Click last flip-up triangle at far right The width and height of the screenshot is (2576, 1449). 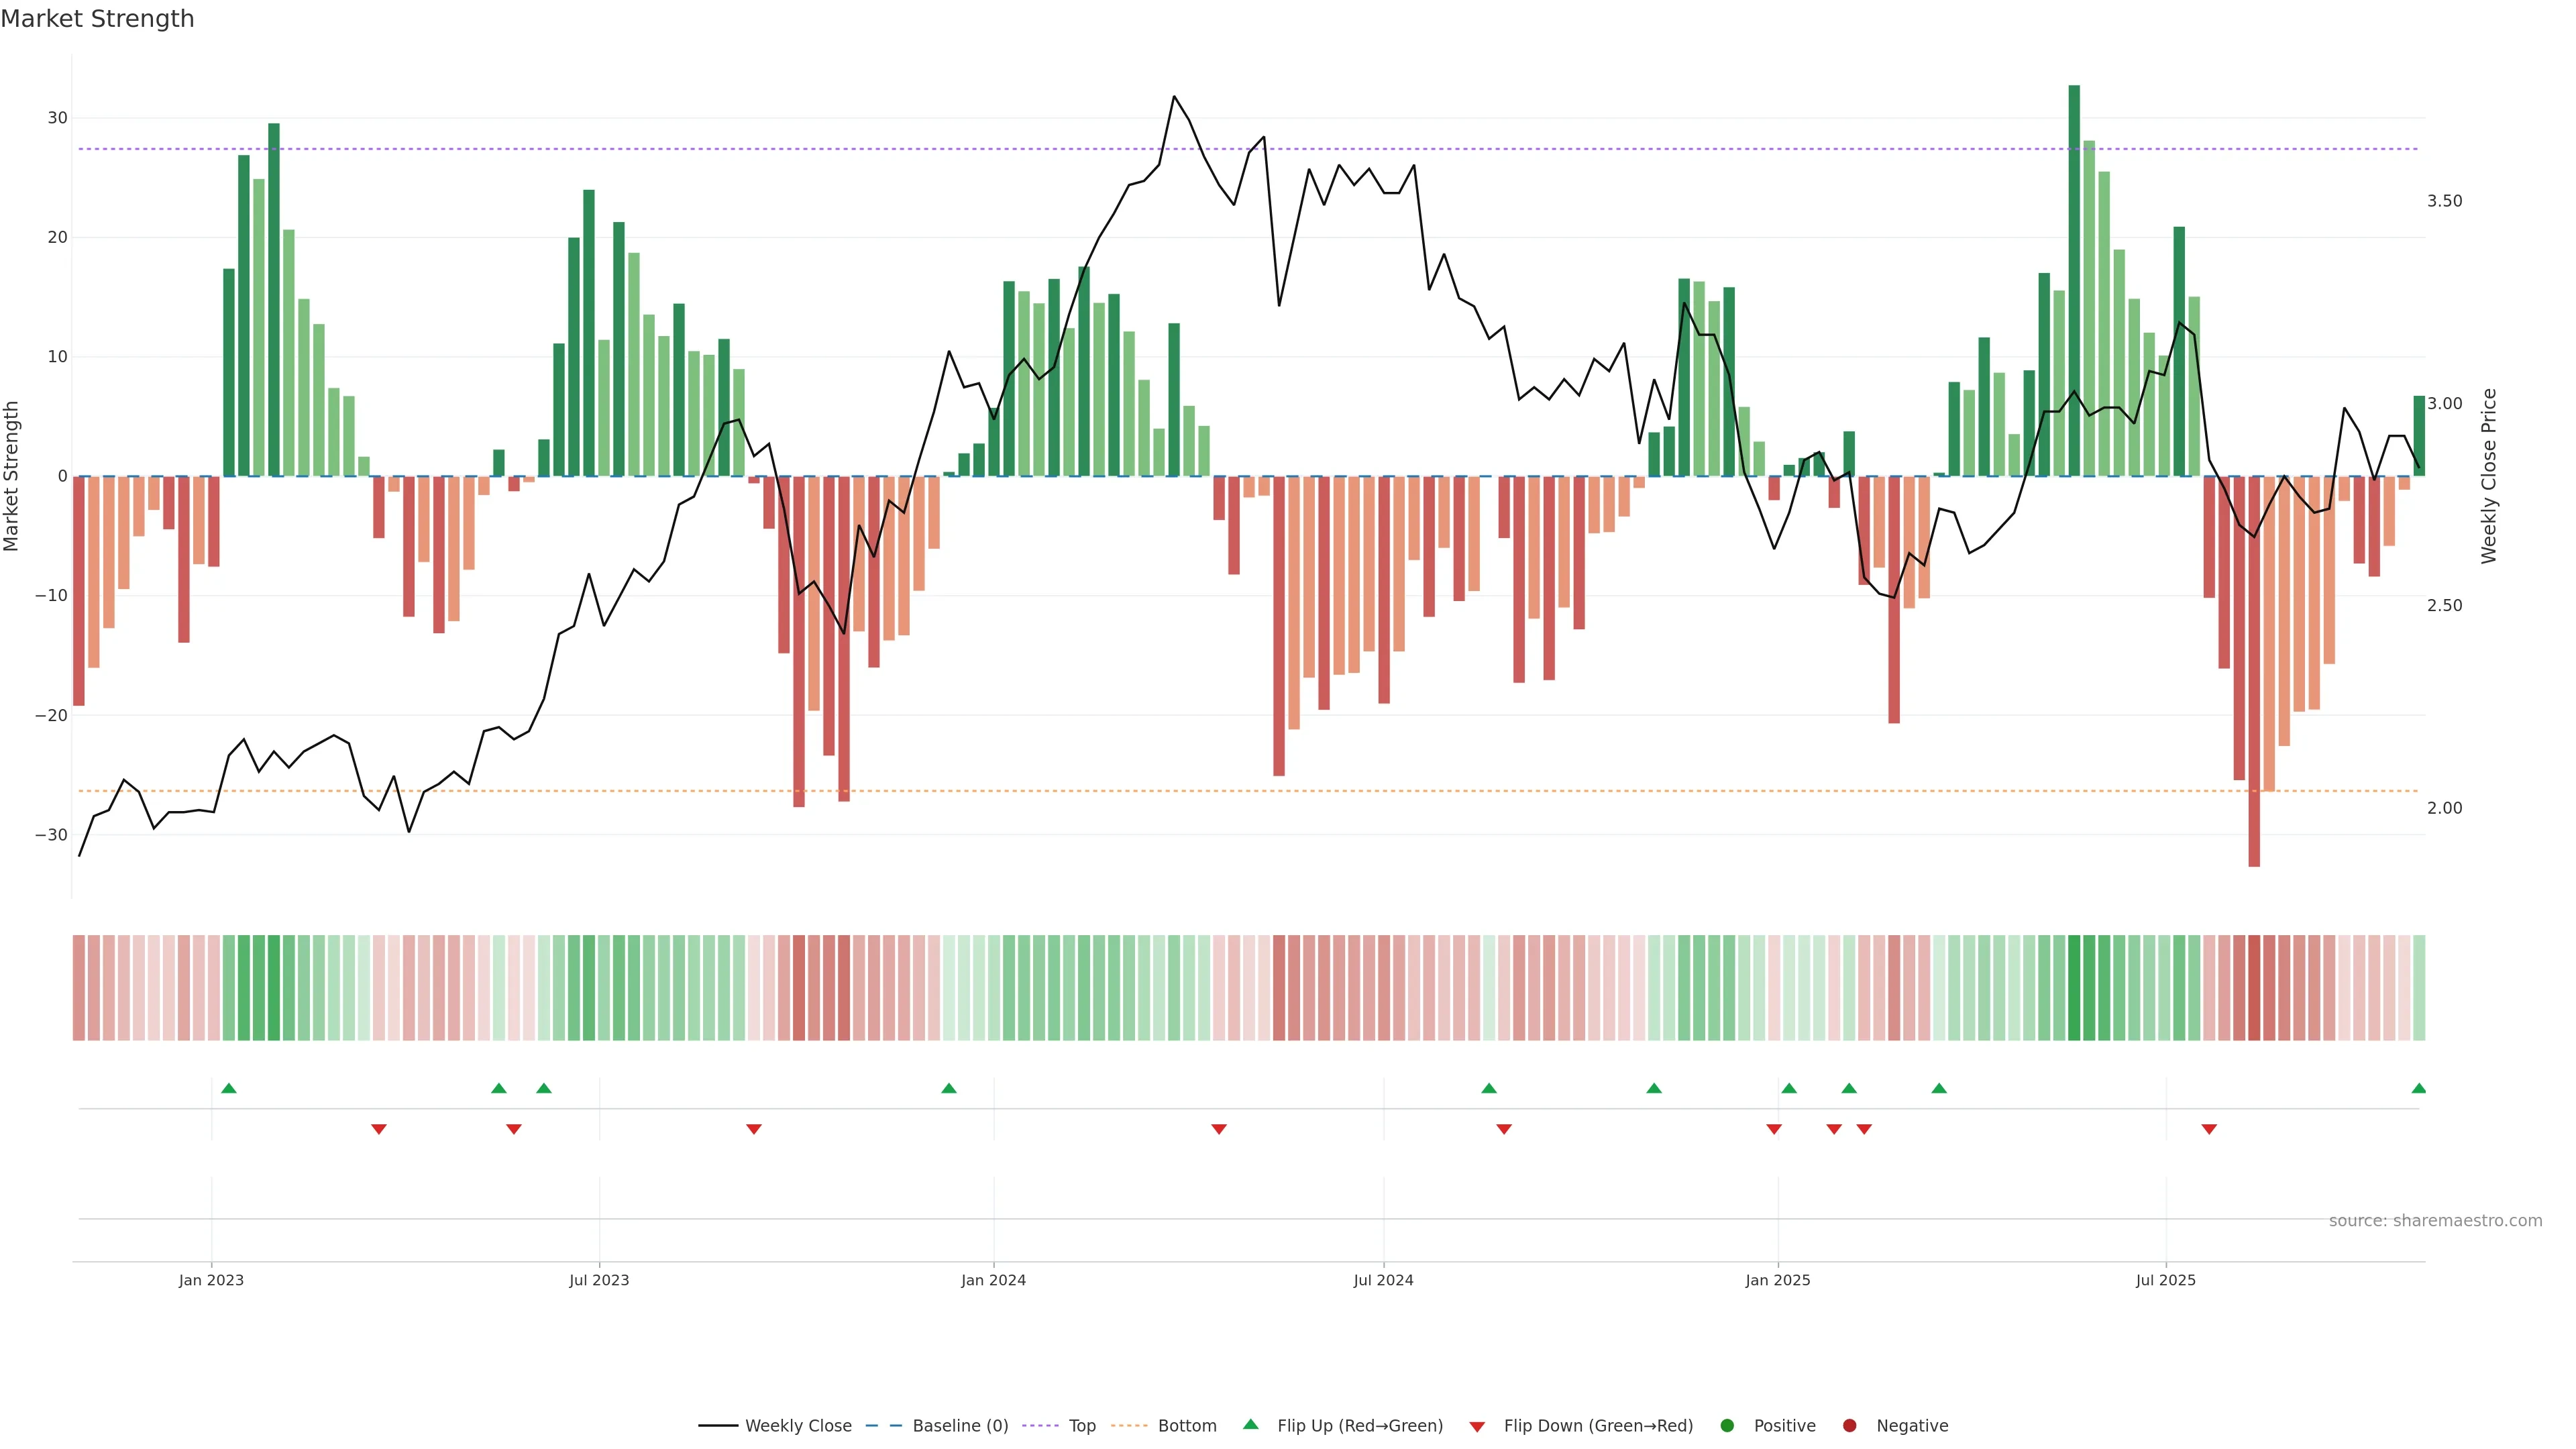click(2418, 1088)
